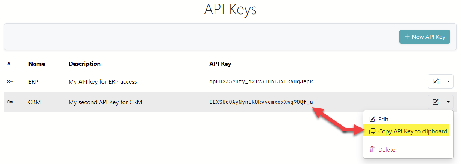
Task: Choose Edit from the context menu
Action: coord(383,119)
